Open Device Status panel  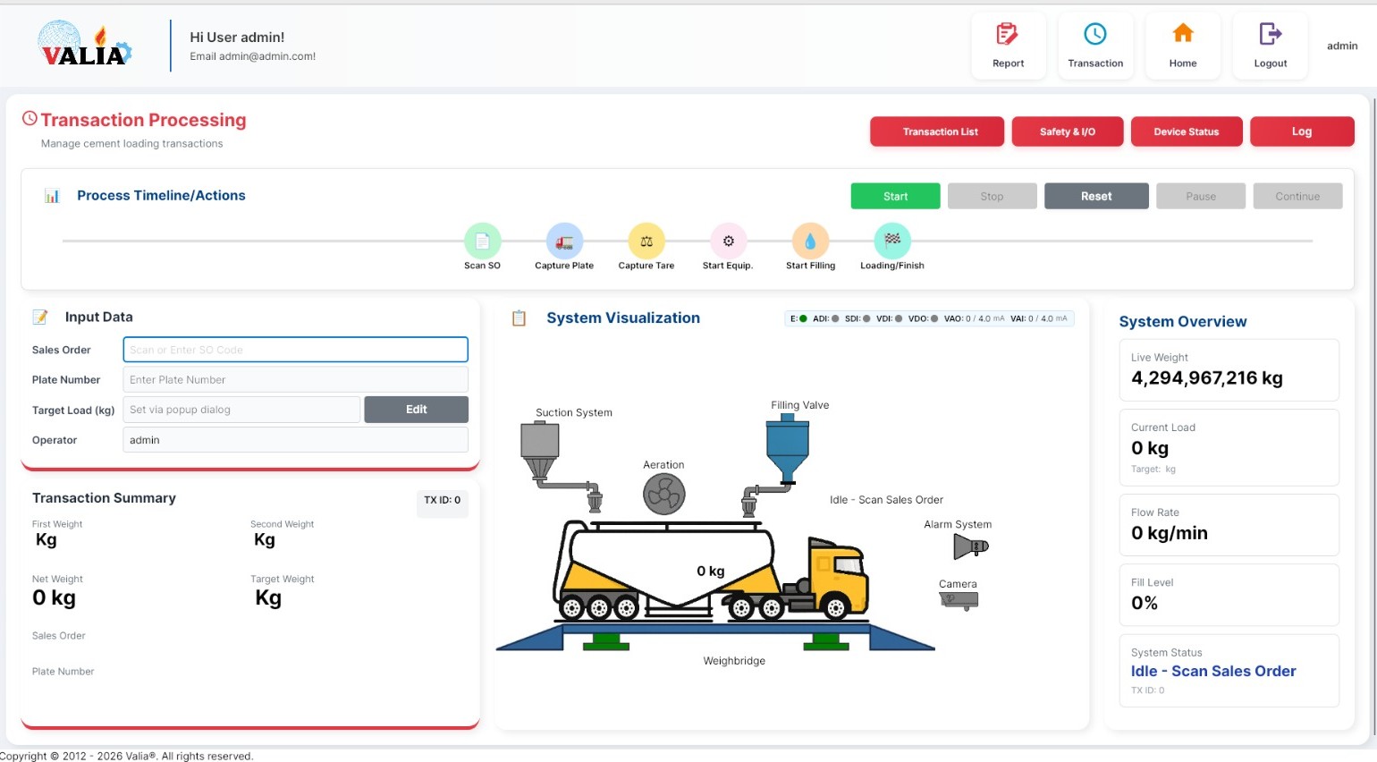[x=1187, y=131]
